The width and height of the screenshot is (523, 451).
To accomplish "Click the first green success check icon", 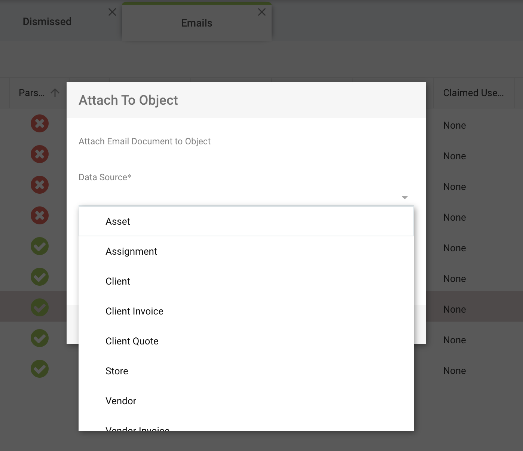I will tap(40, 246).
